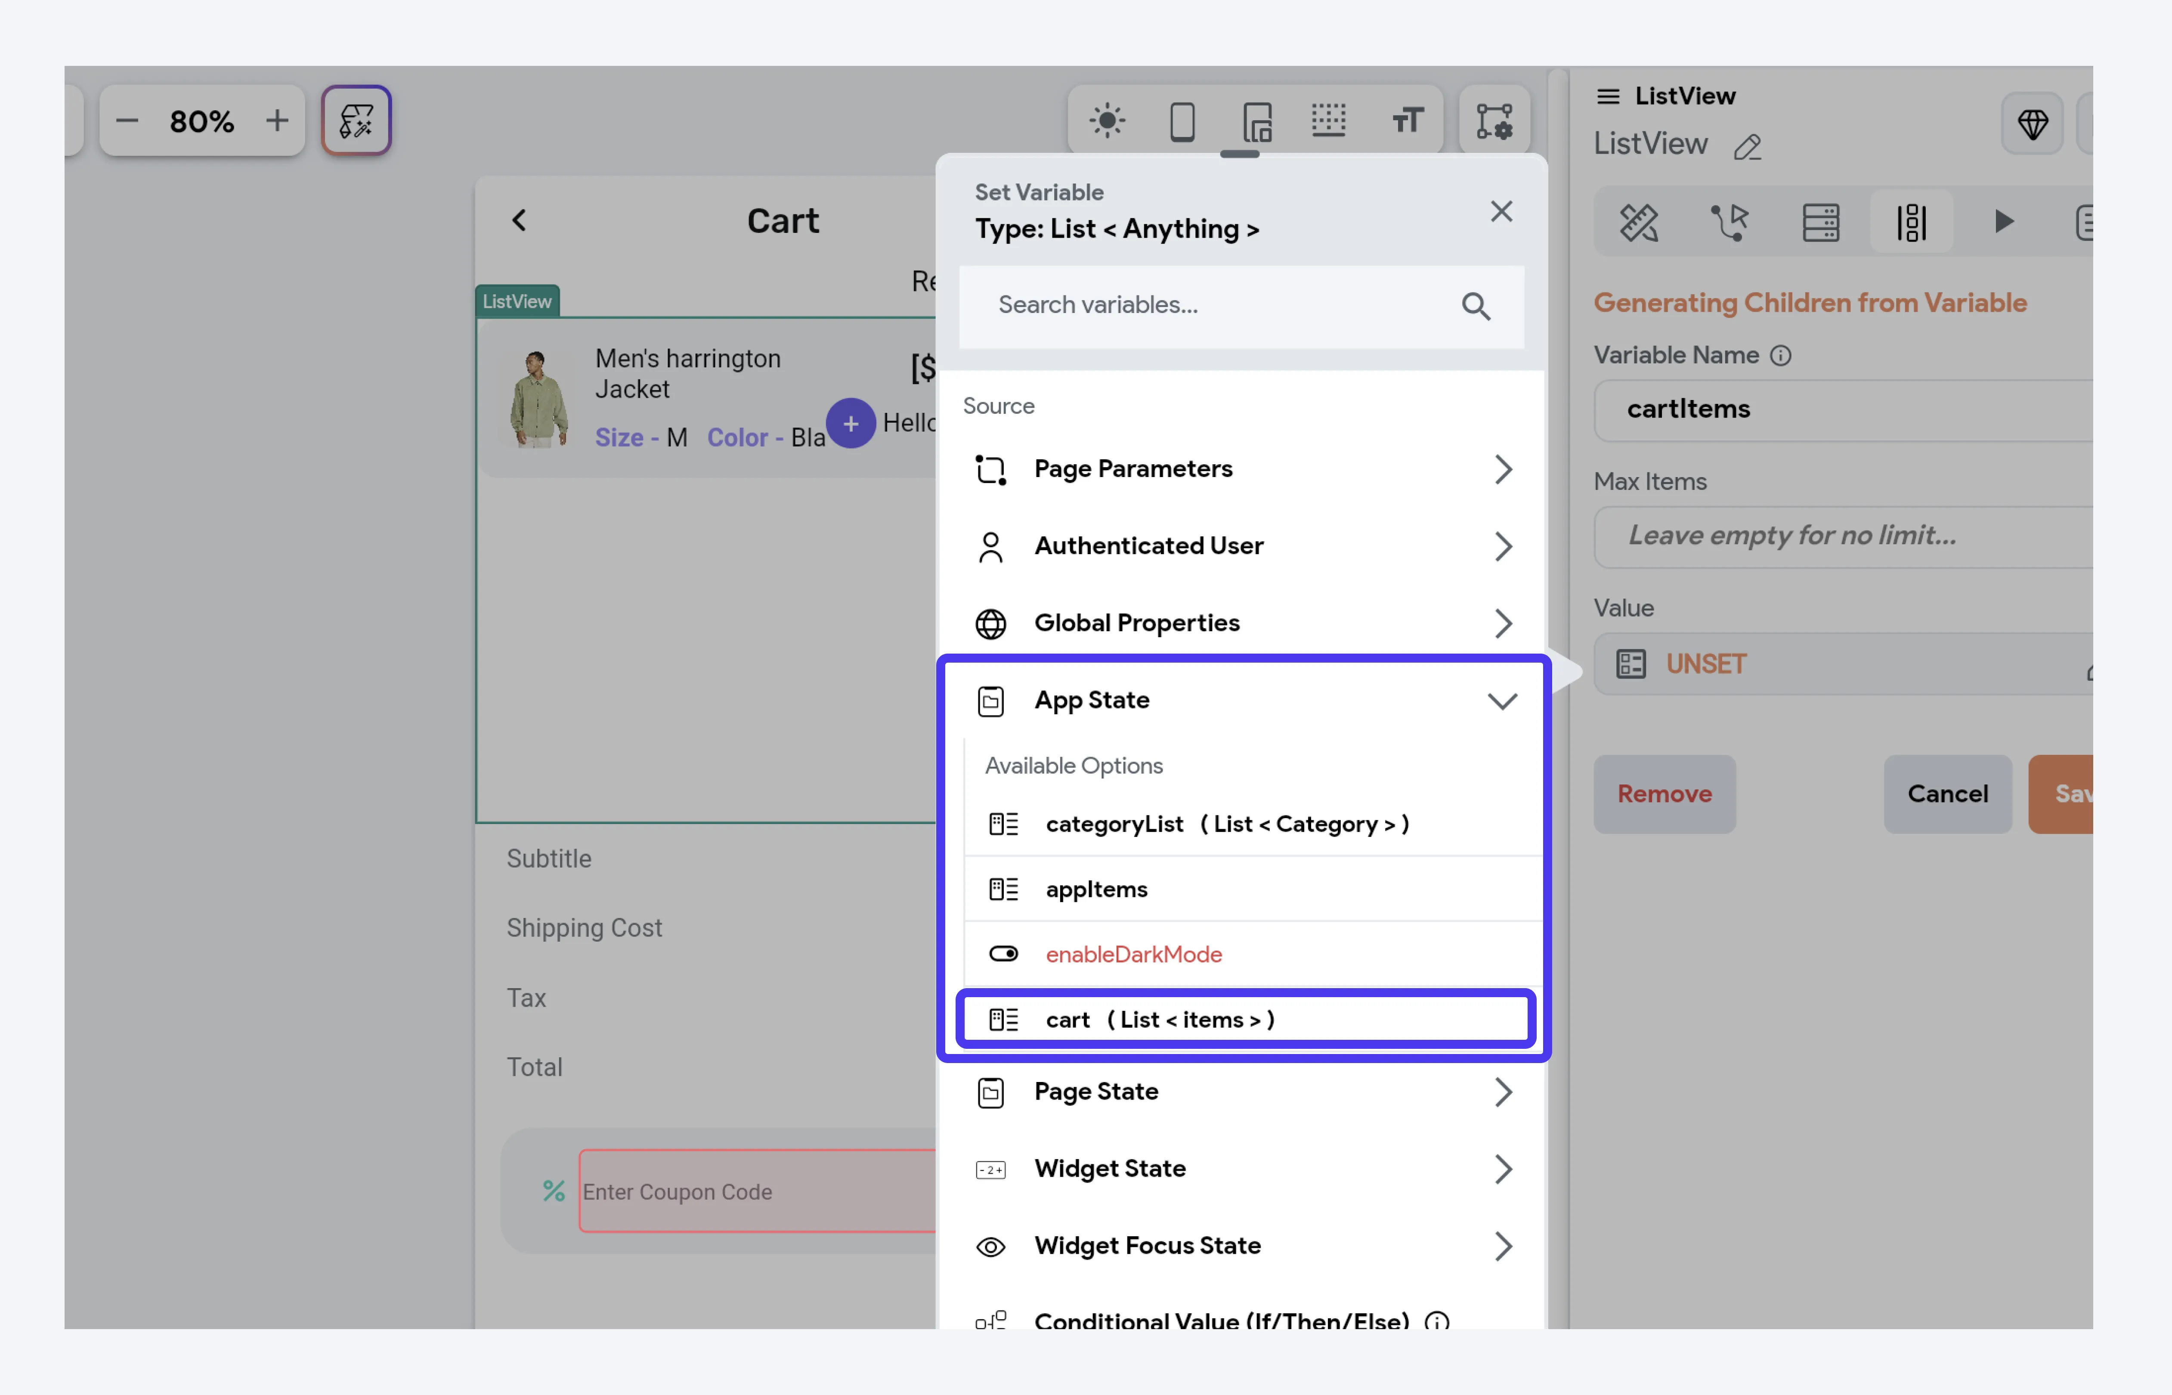Click the Widget State counter icon
This screenshot has height=1395, width=2172.
click(x=990, y=1169)
